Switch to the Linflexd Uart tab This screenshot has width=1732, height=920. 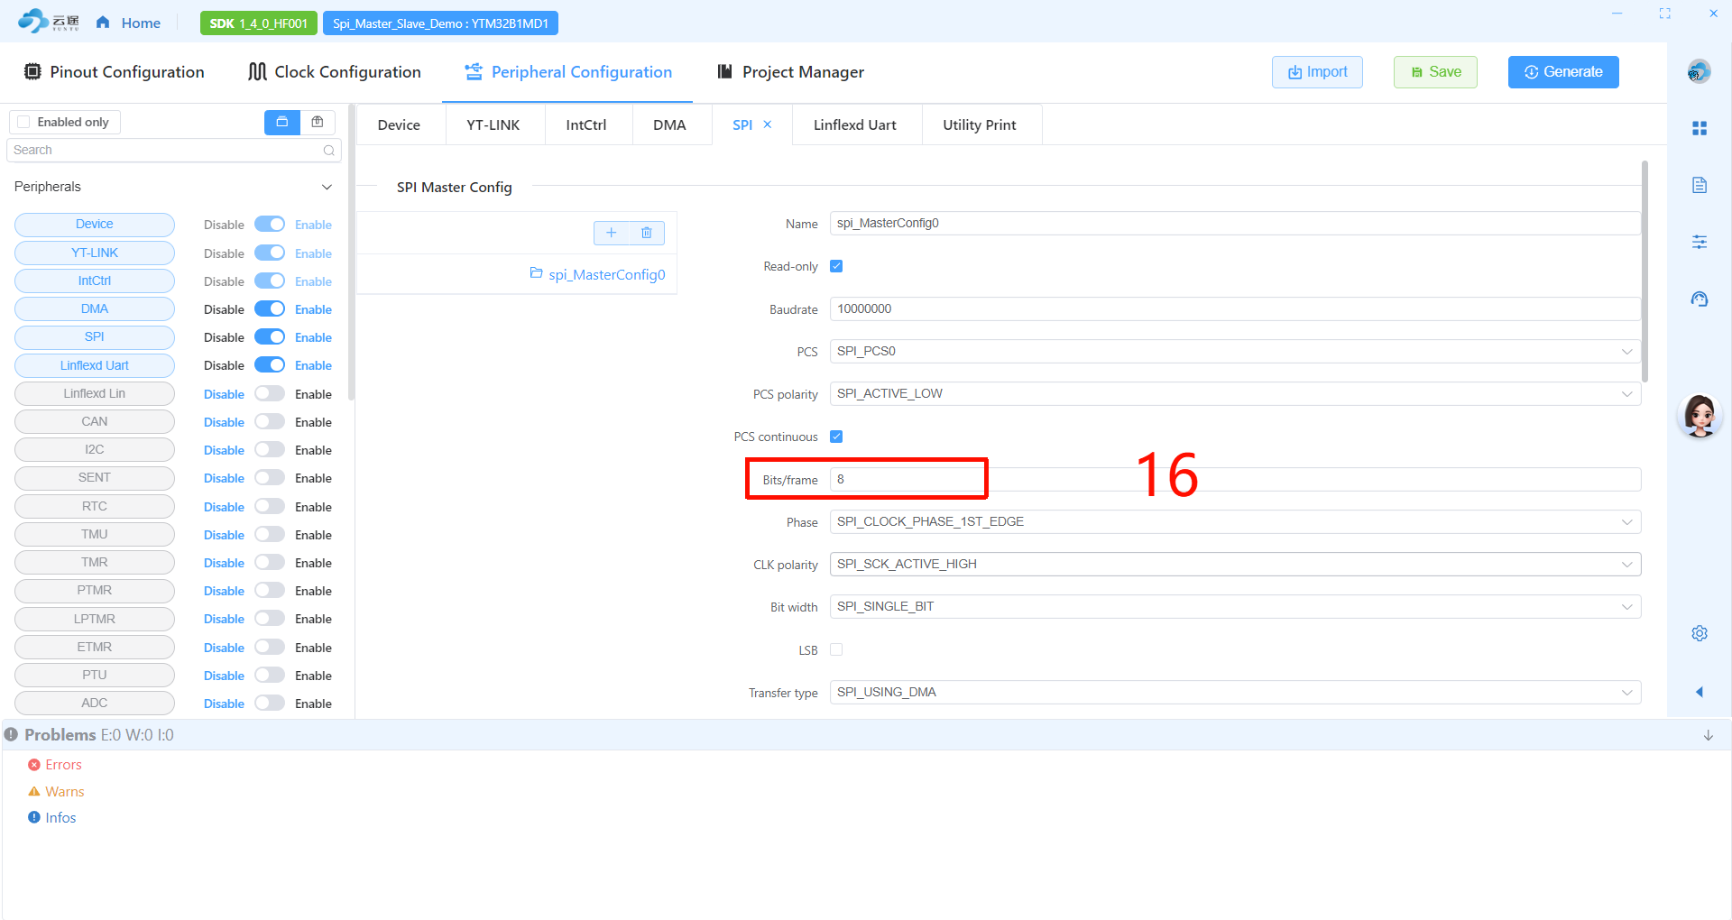click(x=854, y=125)
